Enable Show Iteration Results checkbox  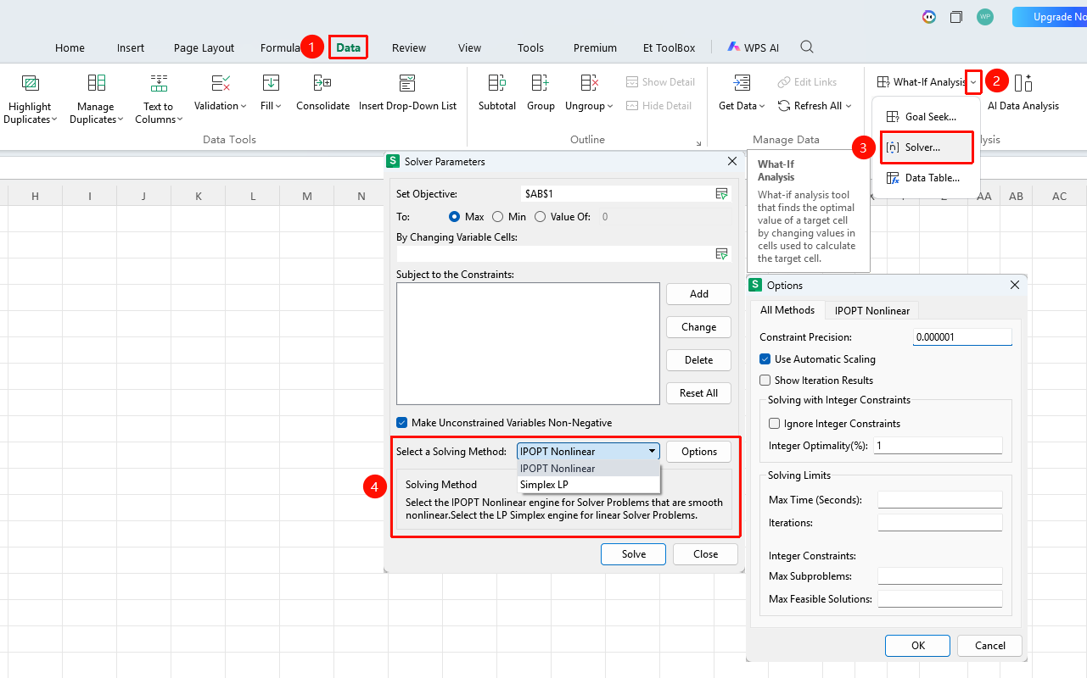(x=765, y=381)
